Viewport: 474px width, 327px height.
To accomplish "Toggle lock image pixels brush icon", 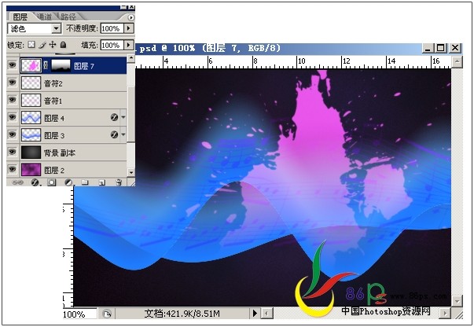I will tap(42, 45).
